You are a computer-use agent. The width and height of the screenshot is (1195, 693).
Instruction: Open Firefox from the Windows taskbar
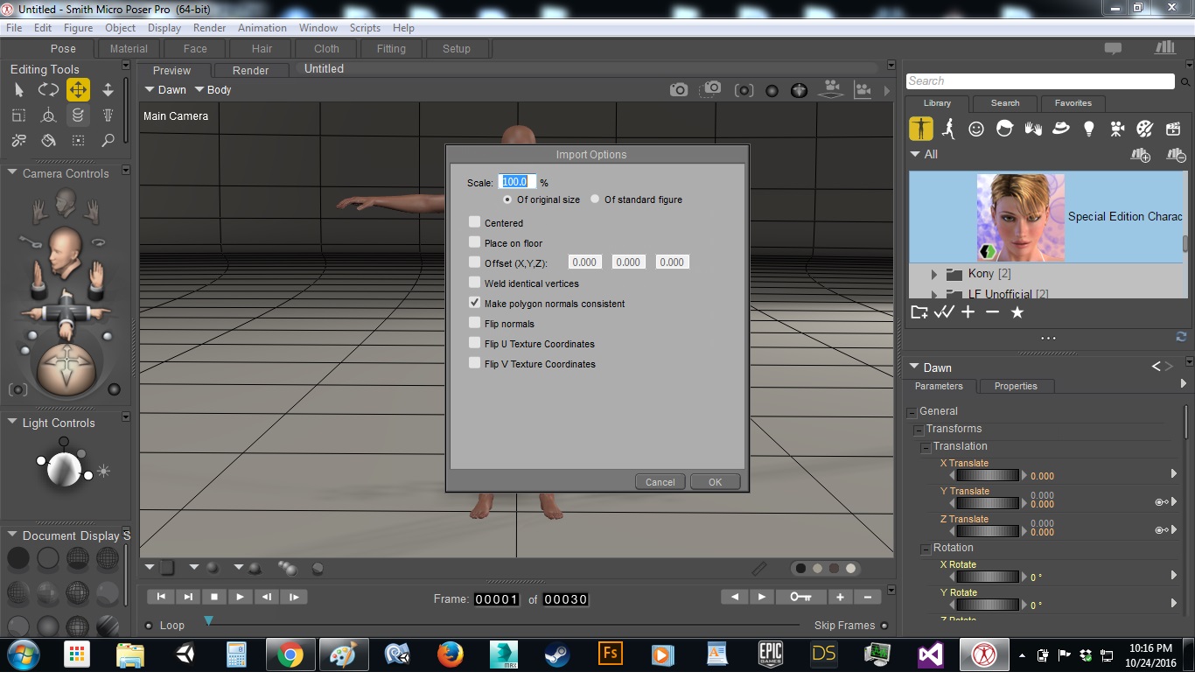point(451,654)
